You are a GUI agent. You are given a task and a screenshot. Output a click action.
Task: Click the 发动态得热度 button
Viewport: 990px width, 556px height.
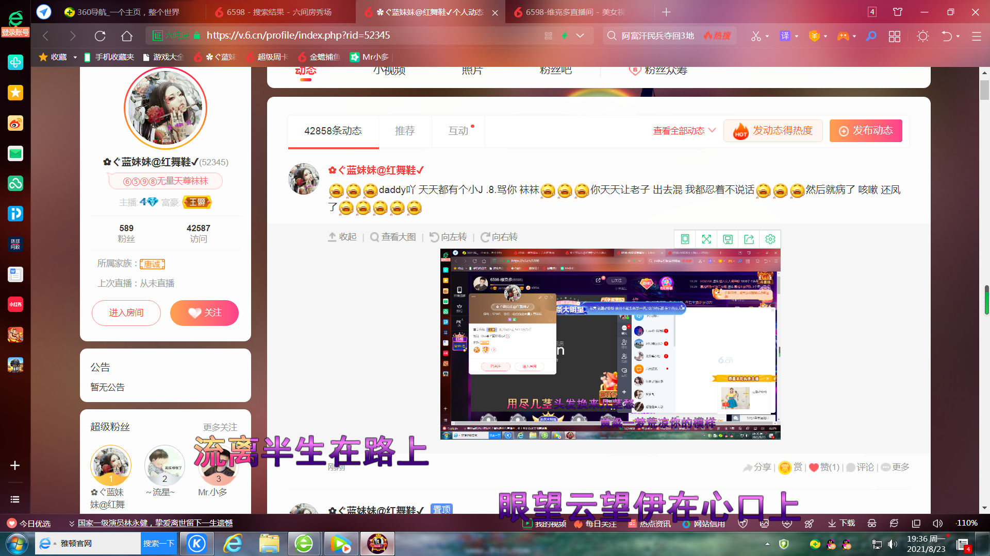pos(773,131)
